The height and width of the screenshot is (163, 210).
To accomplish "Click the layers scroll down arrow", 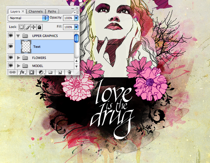I will tap(76, 66).
